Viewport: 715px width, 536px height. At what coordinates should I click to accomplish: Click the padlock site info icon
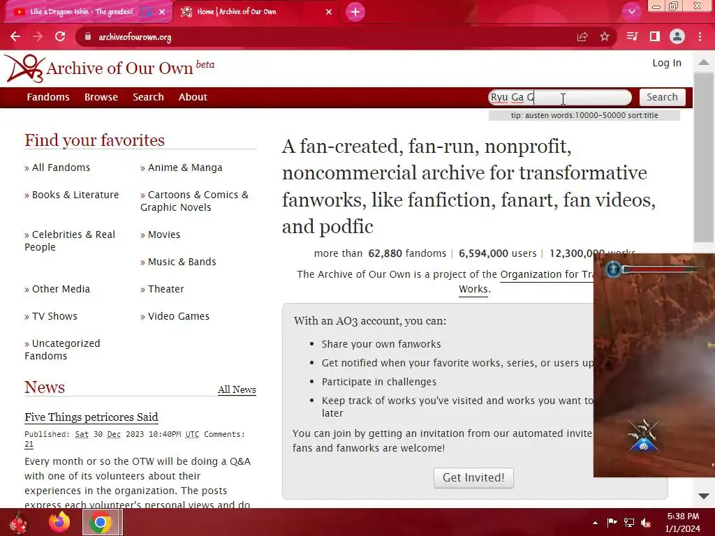(x=87, y=36)
